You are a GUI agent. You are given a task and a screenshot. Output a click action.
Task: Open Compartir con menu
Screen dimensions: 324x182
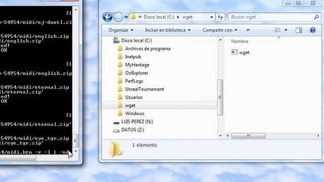click(220, 30)
